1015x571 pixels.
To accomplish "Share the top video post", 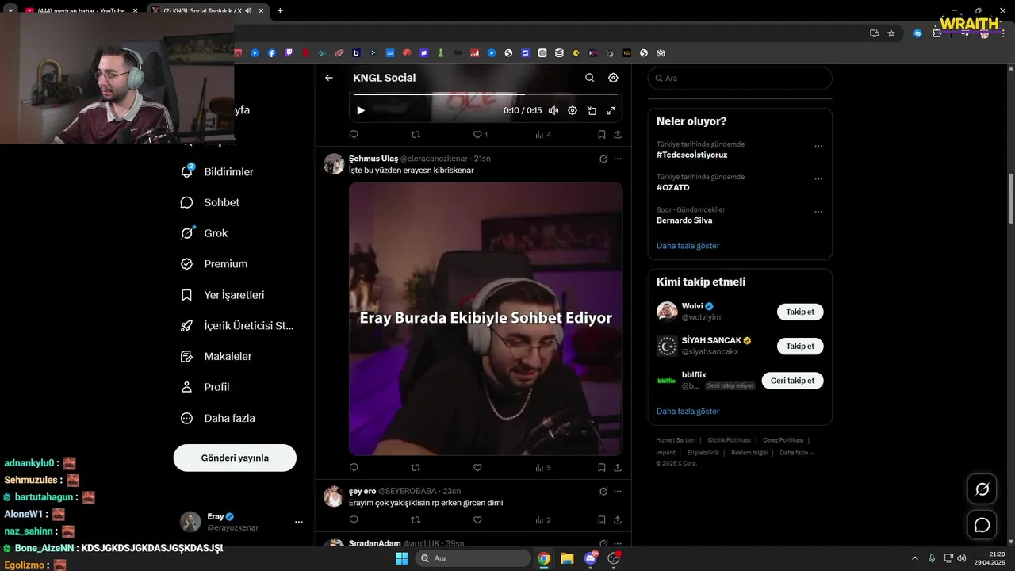I will [618, 135].
